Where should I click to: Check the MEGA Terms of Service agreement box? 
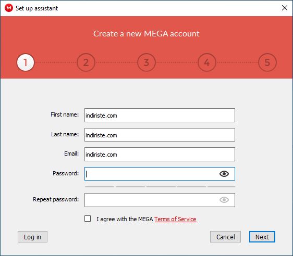coord(88,219)
